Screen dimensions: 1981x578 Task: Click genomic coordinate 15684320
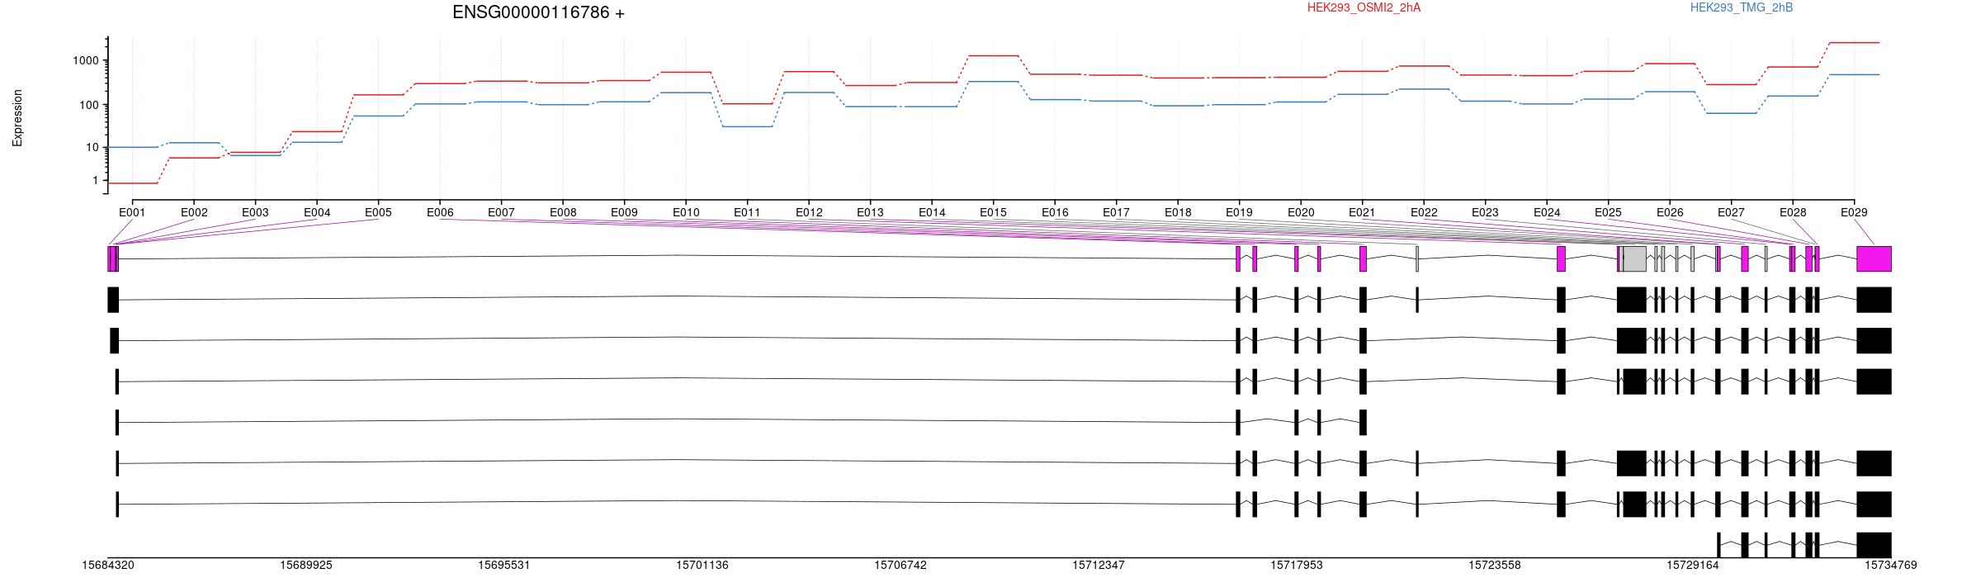coord(108,566)
